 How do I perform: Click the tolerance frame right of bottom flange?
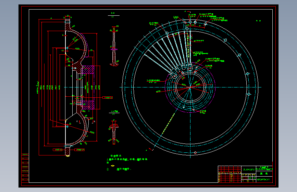point(79,150)
